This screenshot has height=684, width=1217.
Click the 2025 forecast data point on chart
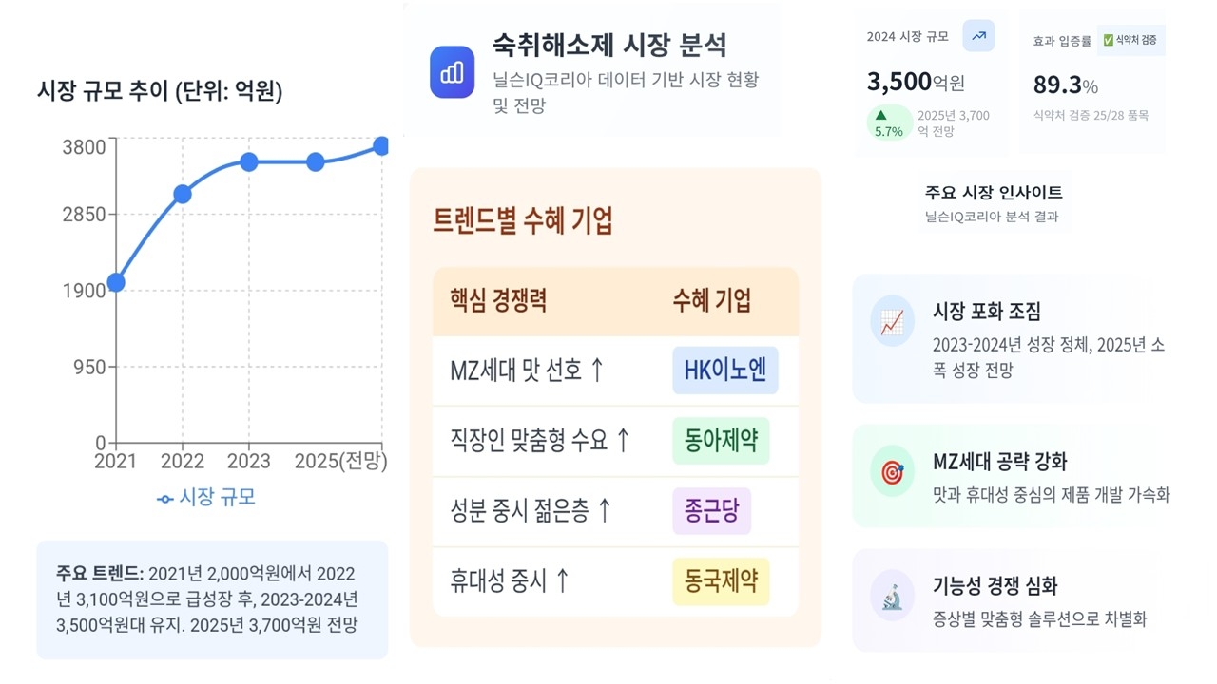point(381,145)
